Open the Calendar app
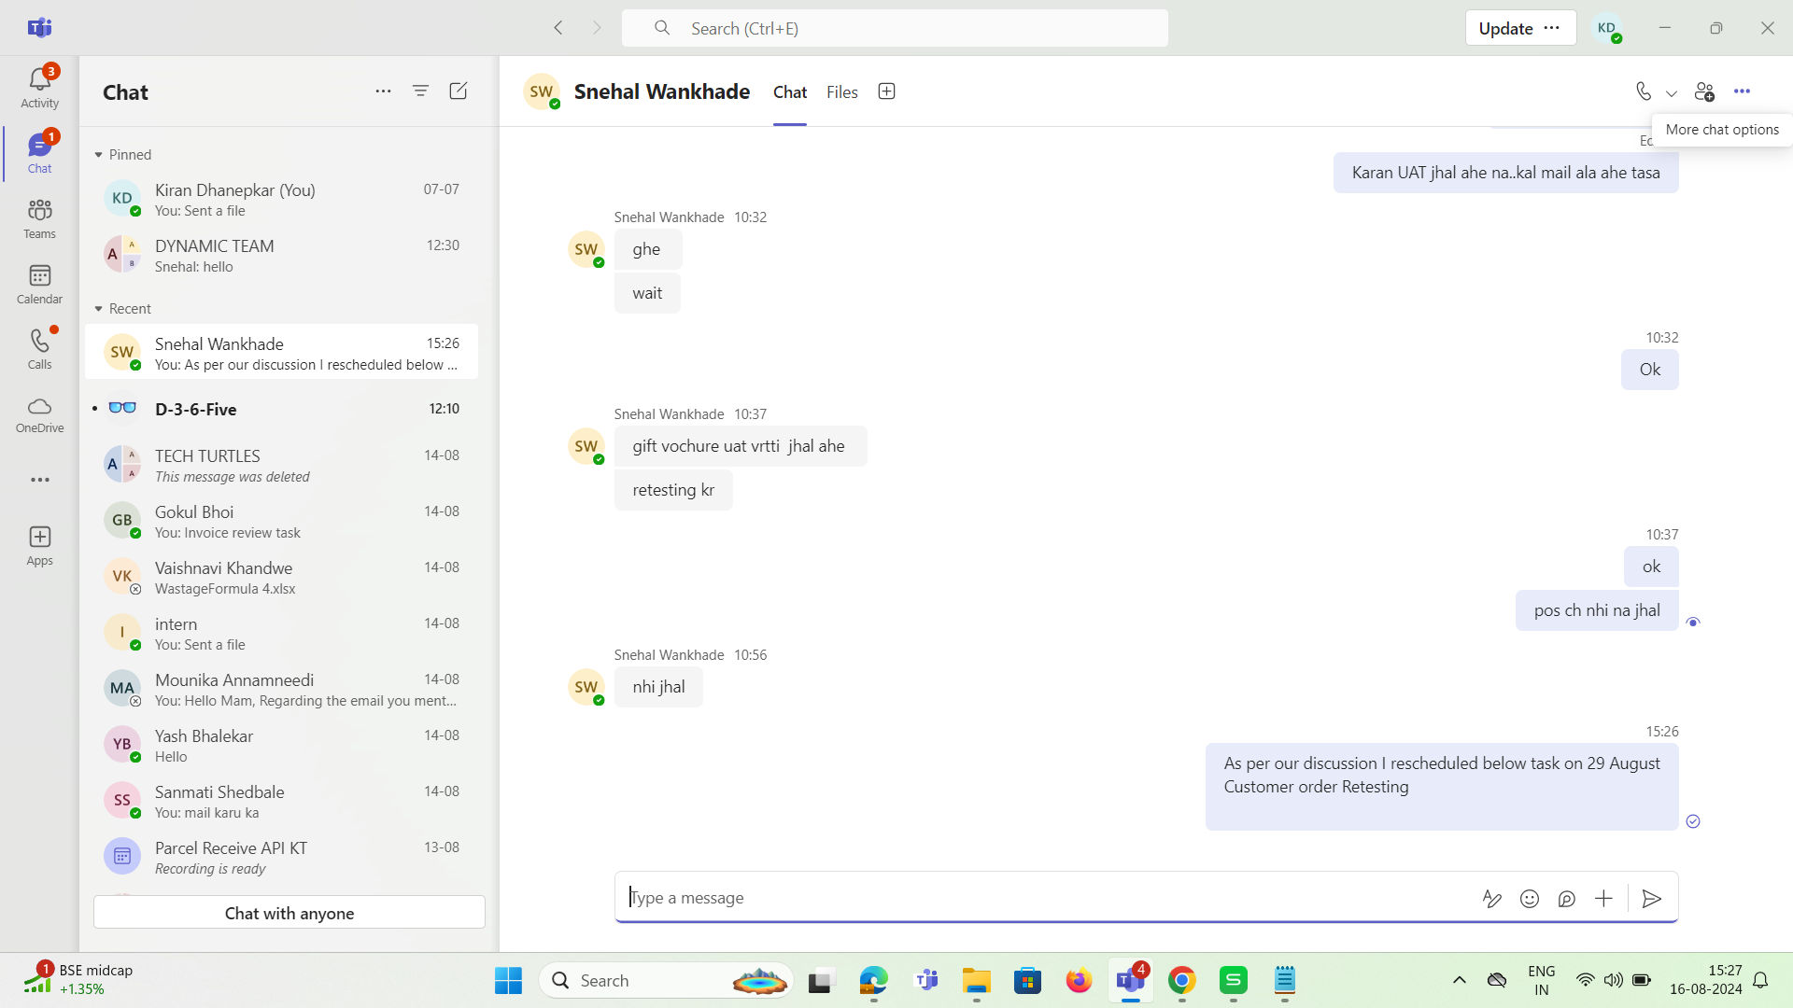Screen dimensions: 1793x1008 39,284
